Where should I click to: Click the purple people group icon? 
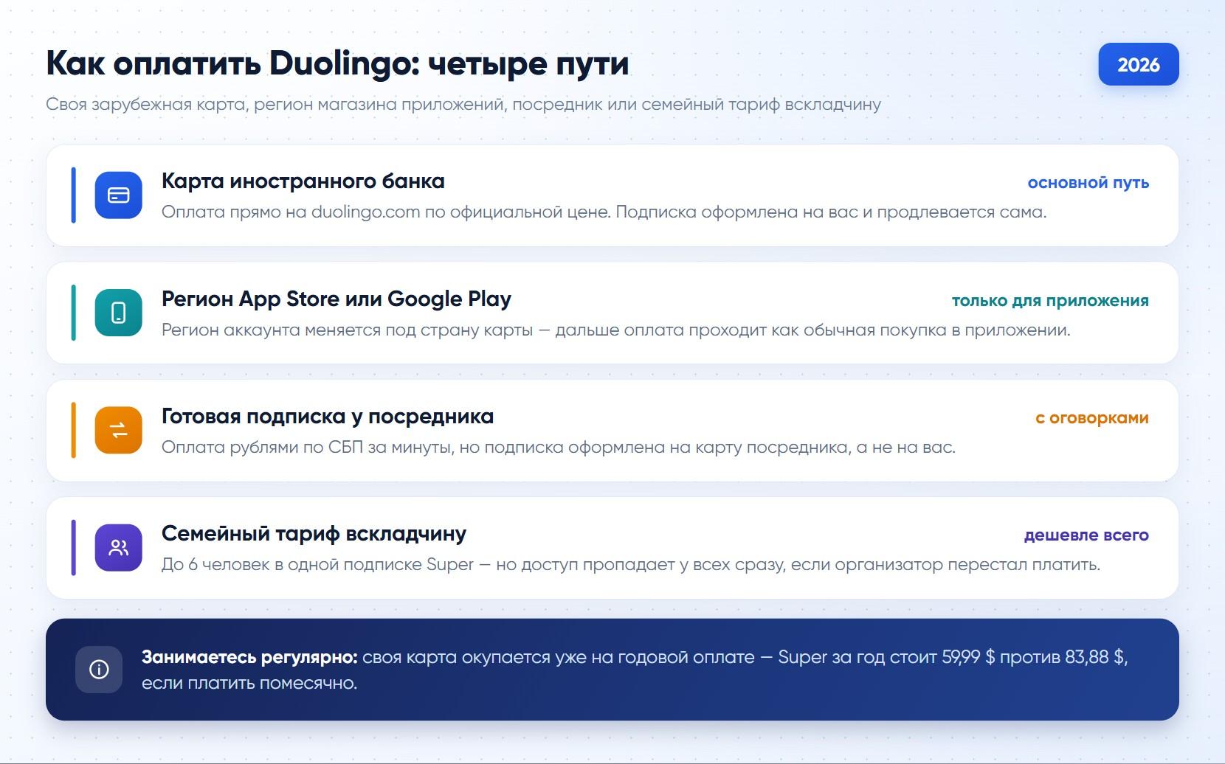pos(118,547)
